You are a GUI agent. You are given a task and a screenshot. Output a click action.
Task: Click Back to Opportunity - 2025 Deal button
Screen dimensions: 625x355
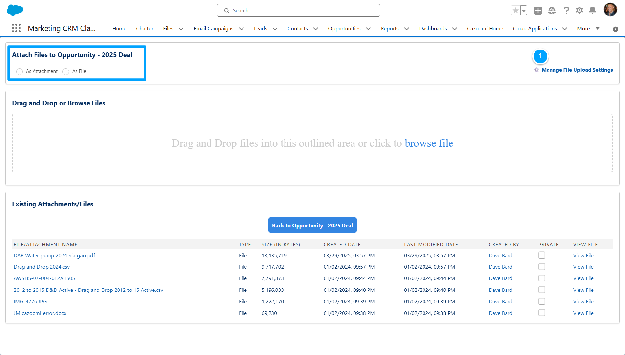tap(312, 225)
